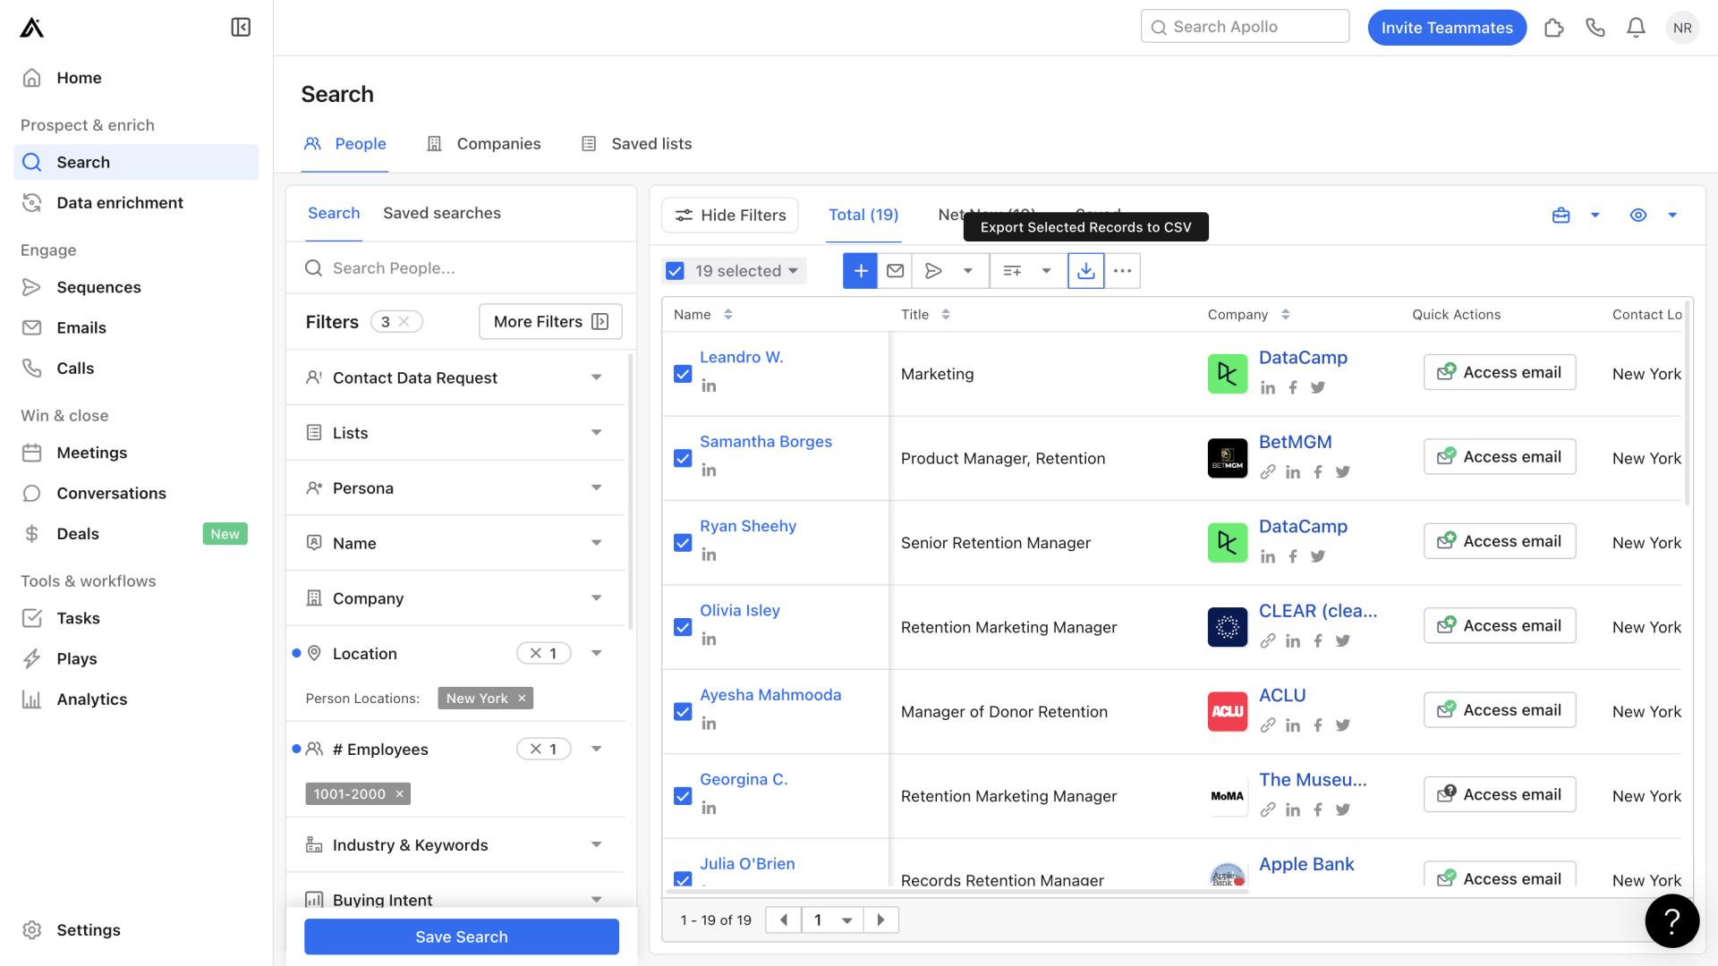Go to next results page arrow
Image resolution: width=1718 pixels, height=966 pixels.
coord(880,919)
